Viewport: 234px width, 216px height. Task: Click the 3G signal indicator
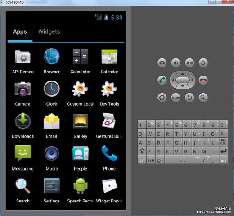(x=99, y=17)
